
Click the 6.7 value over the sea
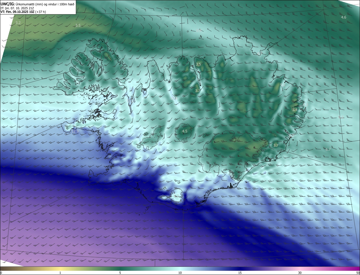pyautogui.click(x=328, y=150)
